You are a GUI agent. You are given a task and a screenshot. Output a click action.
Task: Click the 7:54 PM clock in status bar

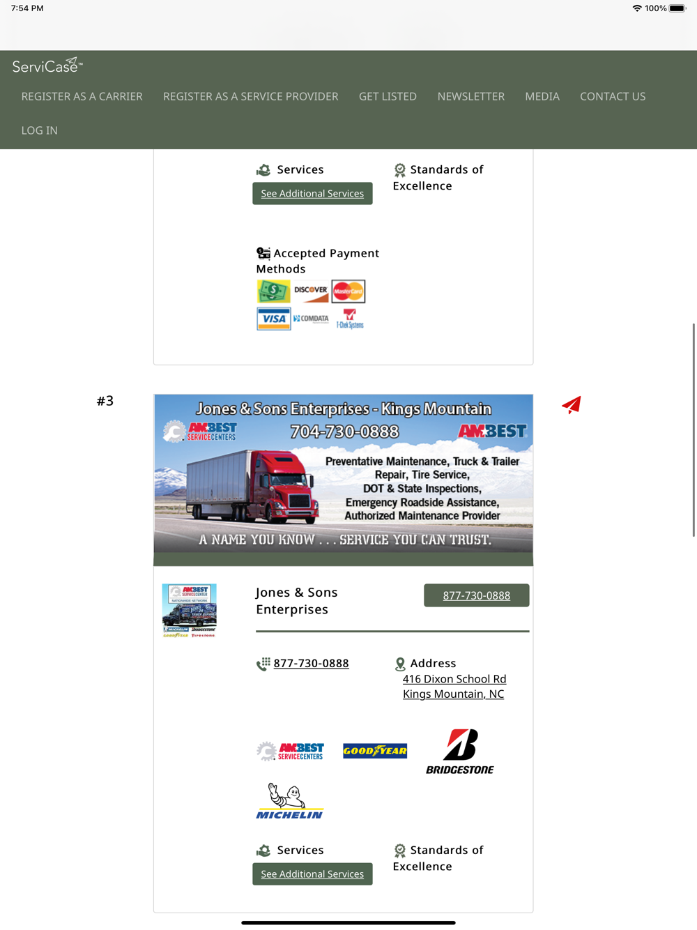click(x=27, y=8)
